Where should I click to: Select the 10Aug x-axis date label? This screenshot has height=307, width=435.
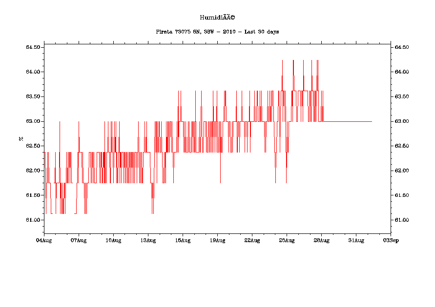coord(113,240)
